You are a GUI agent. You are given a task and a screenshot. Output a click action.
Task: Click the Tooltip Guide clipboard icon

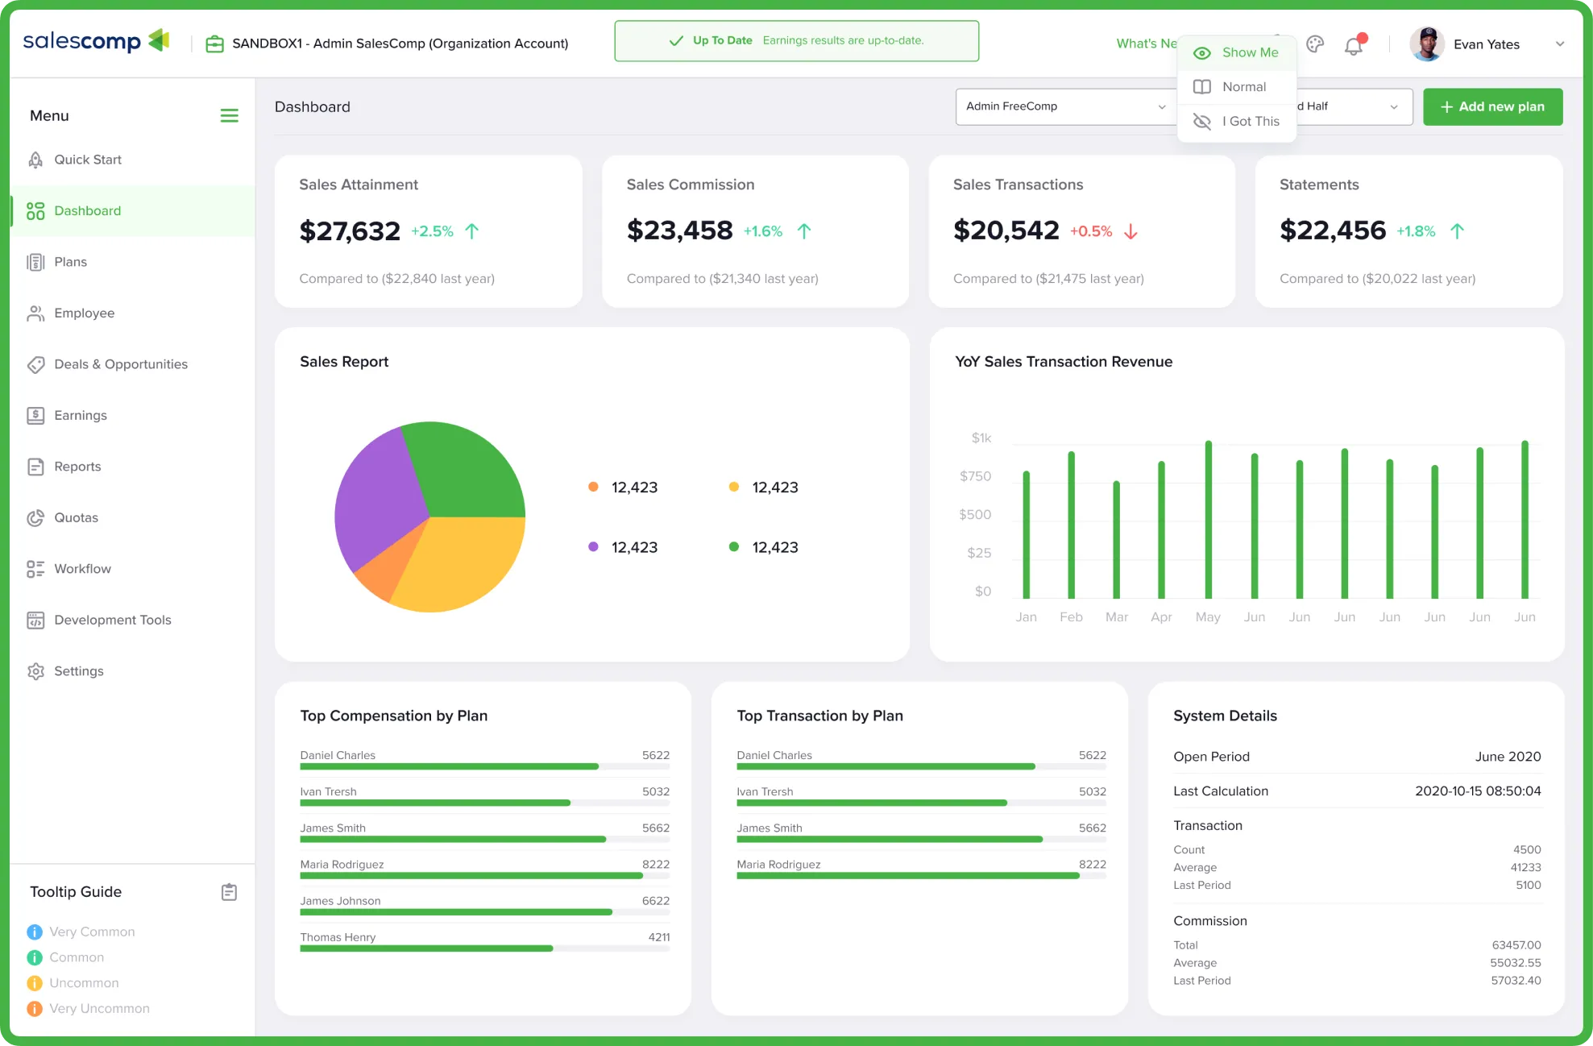coord(229,892)
